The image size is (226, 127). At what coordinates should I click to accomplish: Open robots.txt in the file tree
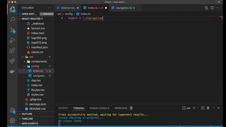pyautogui.click(x=37, y=52)
